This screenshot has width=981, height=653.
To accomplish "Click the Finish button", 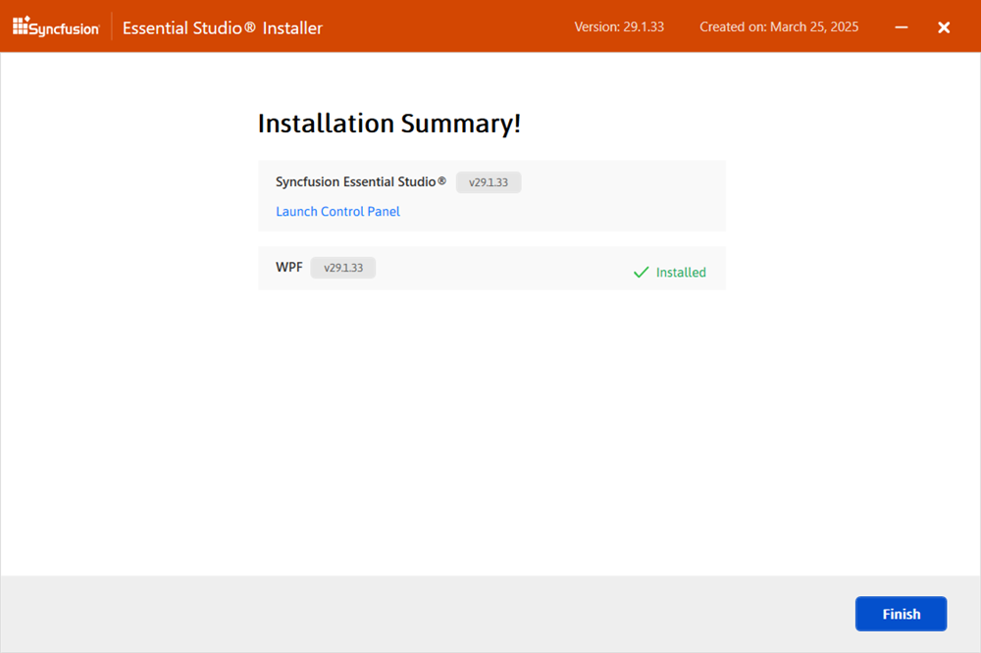I will pyautogui.click(x=901, y=614).
